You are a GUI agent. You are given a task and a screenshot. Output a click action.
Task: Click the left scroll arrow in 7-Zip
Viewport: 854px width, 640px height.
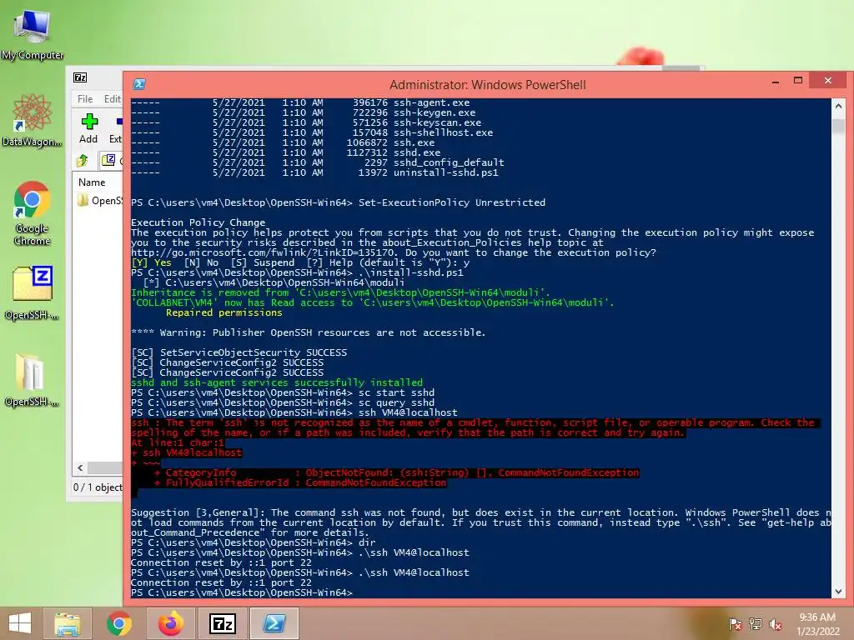click(81, 467)
